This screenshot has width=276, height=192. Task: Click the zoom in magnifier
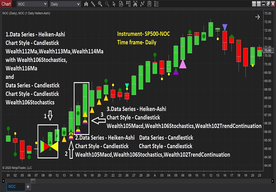tap(100, 4)
